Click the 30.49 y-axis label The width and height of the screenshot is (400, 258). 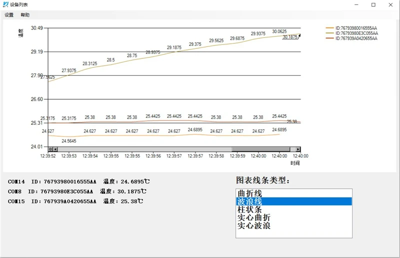point(36,28)
